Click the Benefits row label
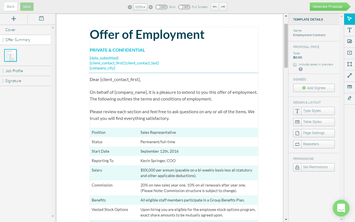The width and height of the screenshot is (355, 222). pyautogui.click(x=99, y=200)
